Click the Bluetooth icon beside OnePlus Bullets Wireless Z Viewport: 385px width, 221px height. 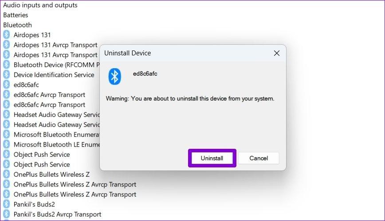[7, 174]
